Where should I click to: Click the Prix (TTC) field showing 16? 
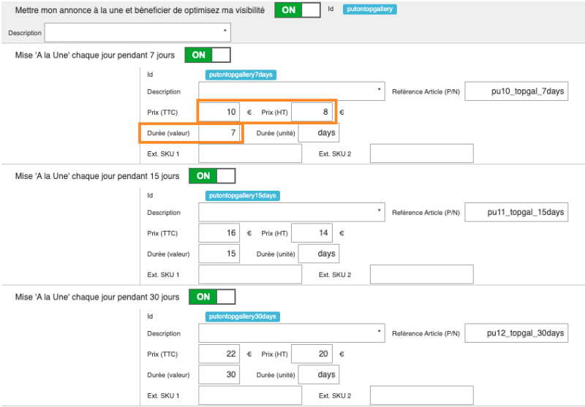tap(219, 233)
